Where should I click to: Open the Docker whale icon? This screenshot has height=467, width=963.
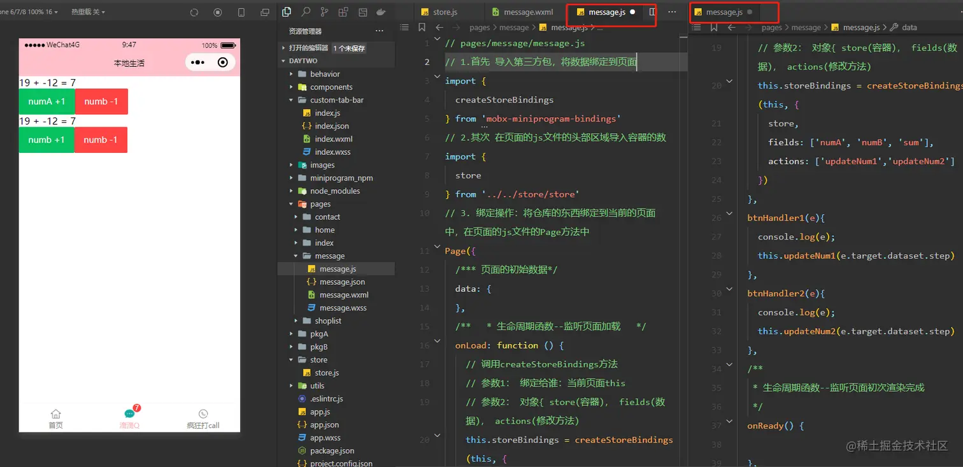[382, 11]
